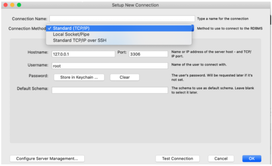Click the red close window button
The width and height of the screenshot is (272, 166).
pyautogui.click(x=6, y=5)
